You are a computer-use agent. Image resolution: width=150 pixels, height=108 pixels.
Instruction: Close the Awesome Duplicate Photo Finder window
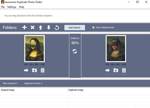tap(146, 2)
